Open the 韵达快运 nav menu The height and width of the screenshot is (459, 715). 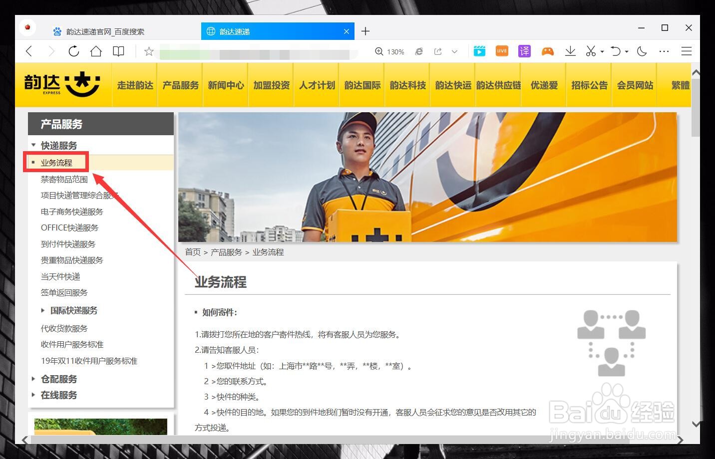tap(453, 85)
